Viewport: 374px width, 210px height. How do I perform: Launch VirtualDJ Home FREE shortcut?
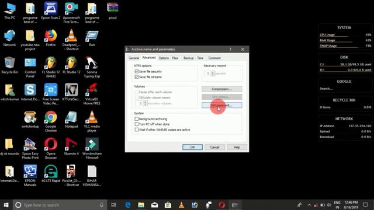tap(92, 94)
